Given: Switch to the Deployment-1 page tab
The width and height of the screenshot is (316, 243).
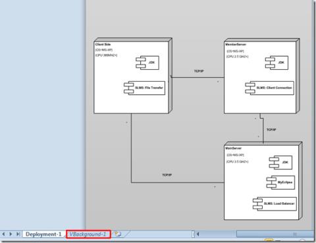Looking at the screenshot, I should point(43,234).
